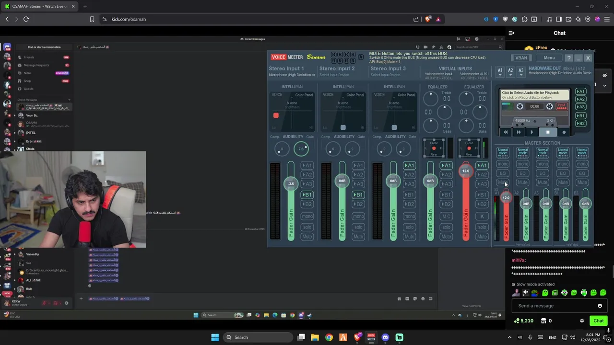Toggle cassette B2 output button
The height and width of the screenshot is (345, 614).
coord(580,124)
